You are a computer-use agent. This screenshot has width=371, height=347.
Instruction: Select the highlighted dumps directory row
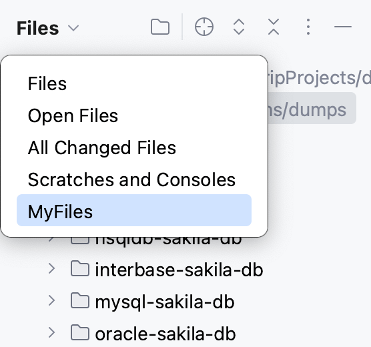tap(312, 108)
